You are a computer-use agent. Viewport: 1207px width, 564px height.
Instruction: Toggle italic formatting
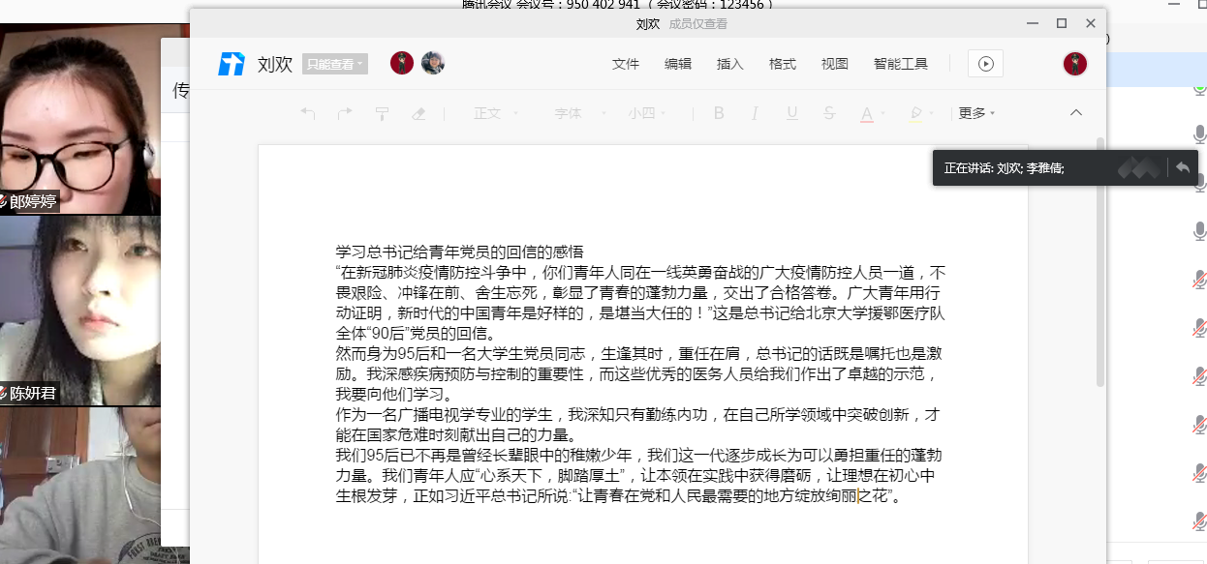click(756, 113)
